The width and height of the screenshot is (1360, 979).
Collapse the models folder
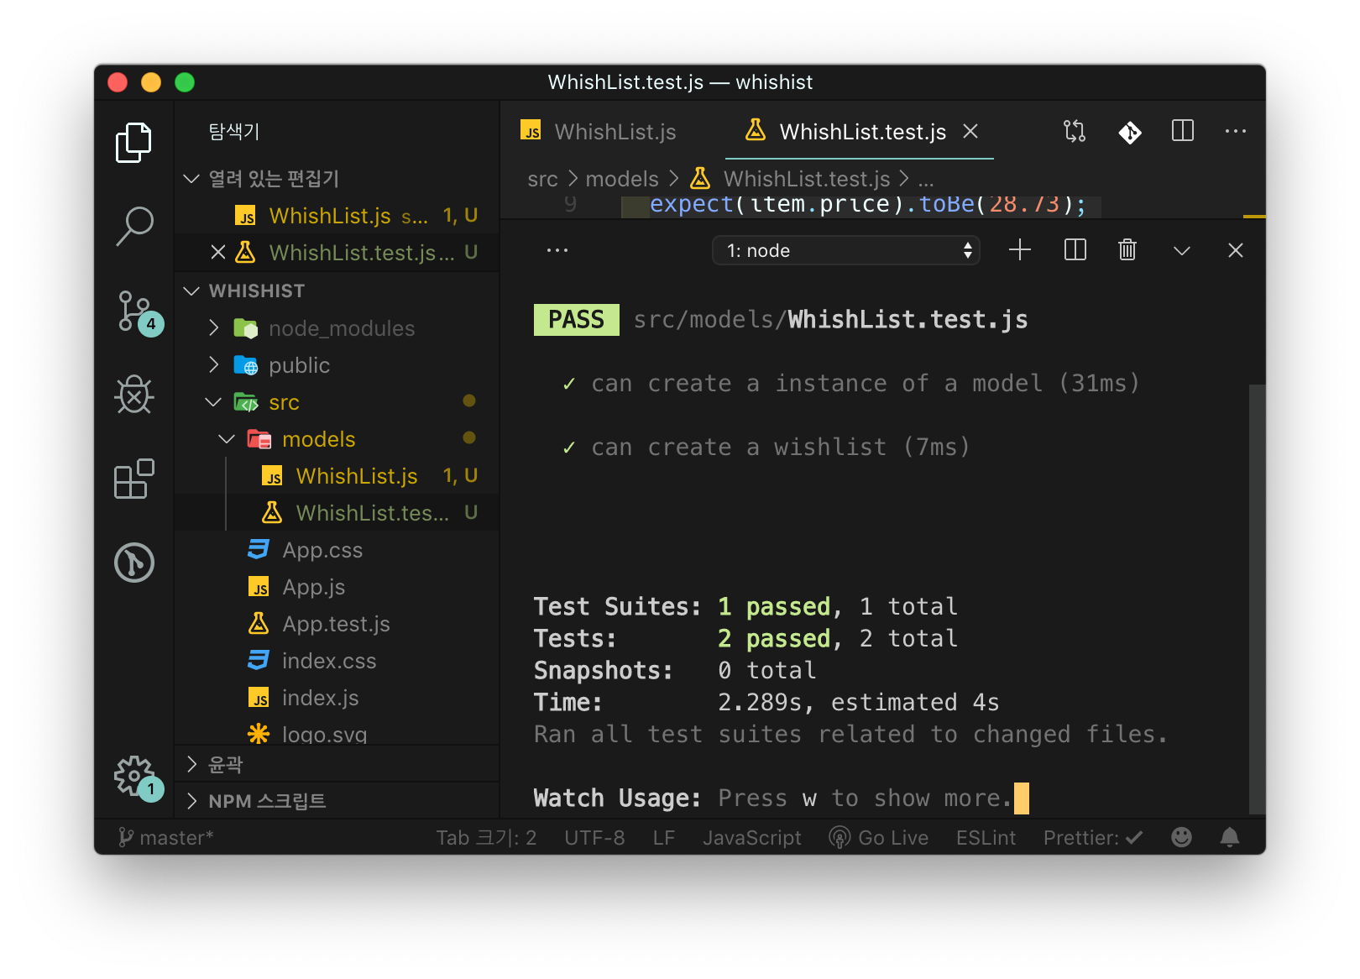pos(336,439)
